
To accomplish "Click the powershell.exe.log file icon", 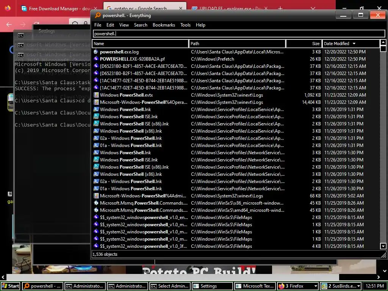I will pos(96,52).
